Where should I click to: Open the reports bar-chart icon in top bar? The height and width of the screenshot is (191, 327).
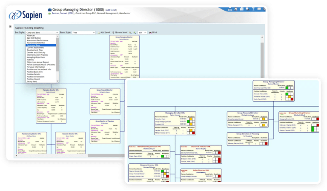click(241, 9)
